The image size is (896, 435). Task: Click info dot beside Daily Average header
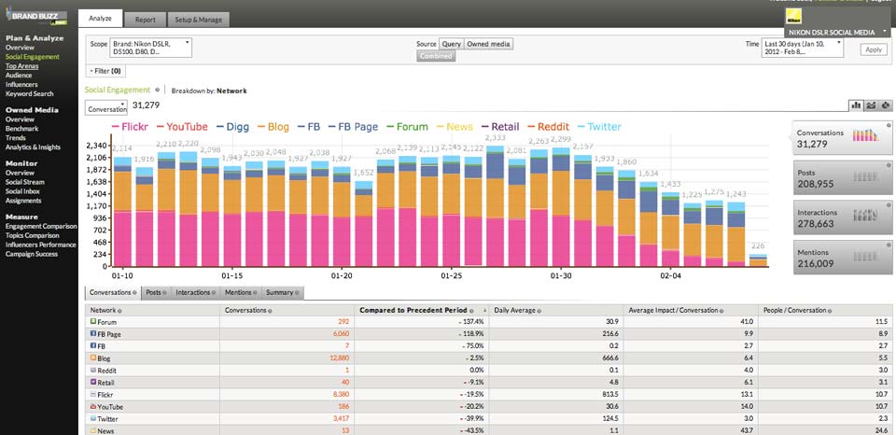pyautogui.click(x=539, y=311)
